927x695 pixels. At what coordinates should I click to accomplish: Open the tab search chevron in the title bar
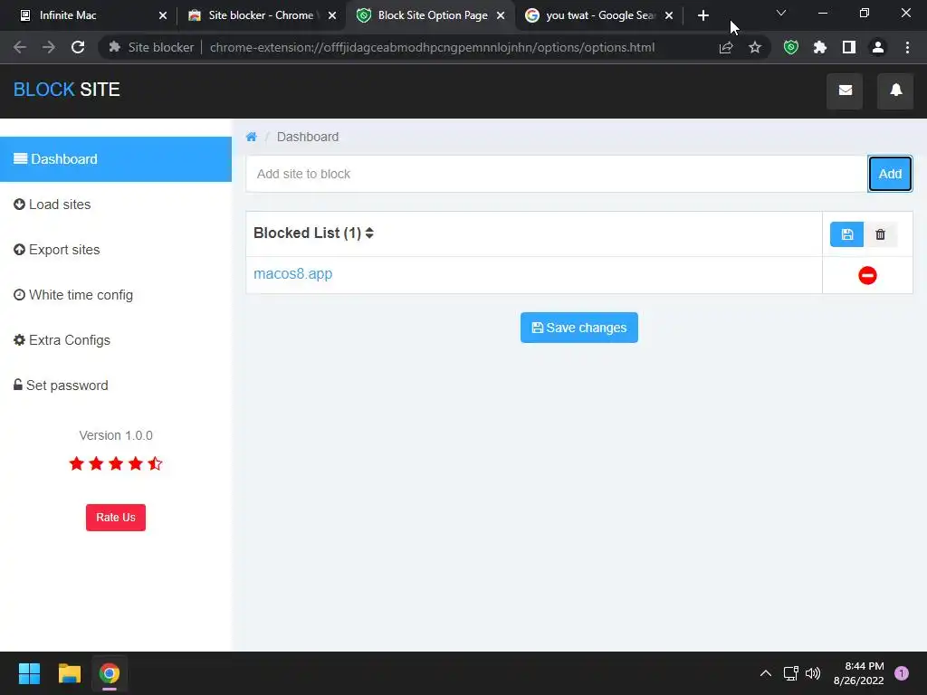pos(781,13)
